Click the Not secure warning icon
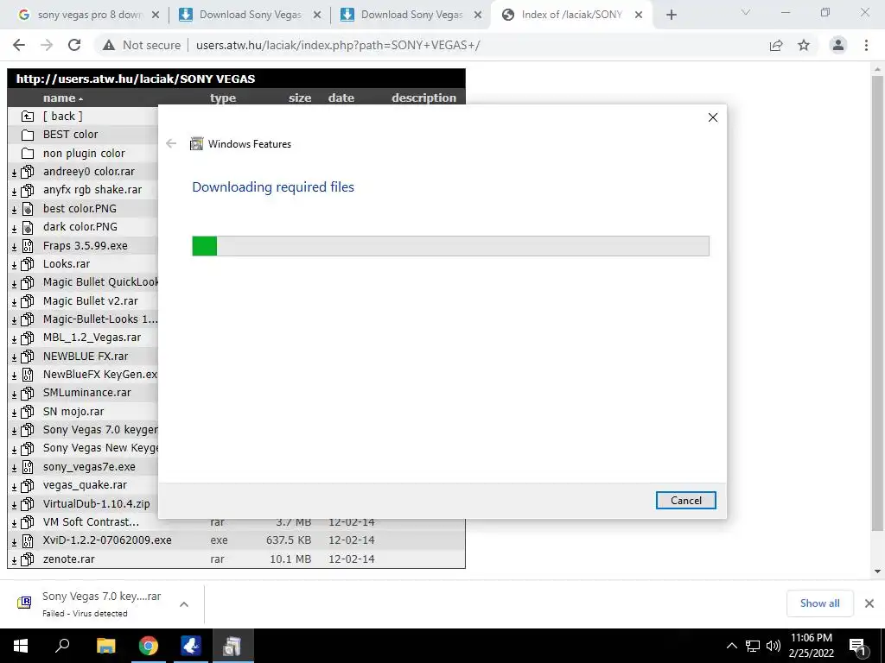The height and width of the screenshot is (663, 885). [x=108, y=45]
